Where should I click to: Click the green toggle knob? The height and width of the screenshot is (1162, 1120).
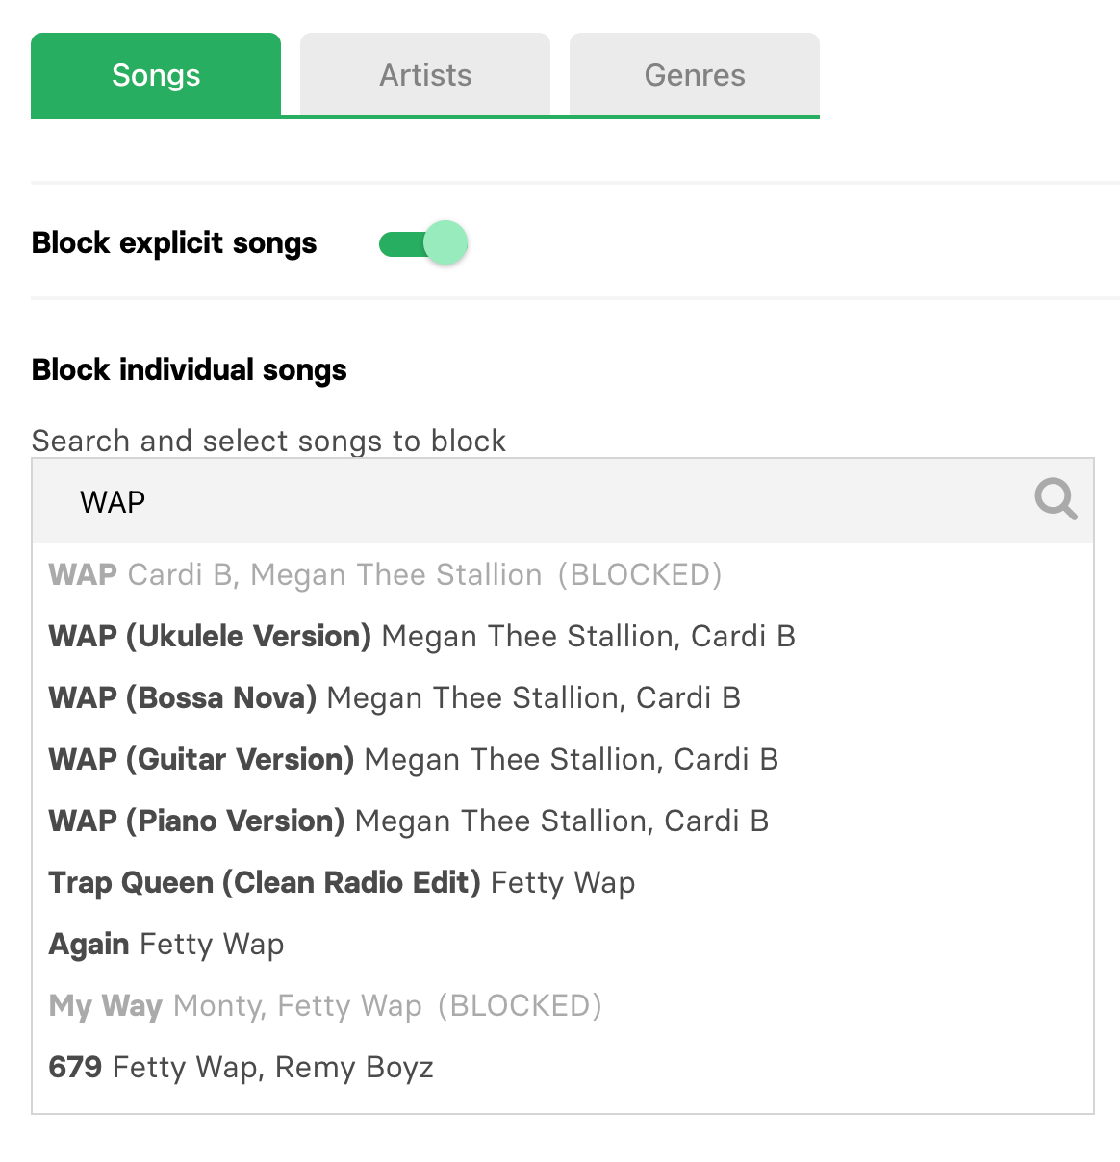(x=445, y=243)
